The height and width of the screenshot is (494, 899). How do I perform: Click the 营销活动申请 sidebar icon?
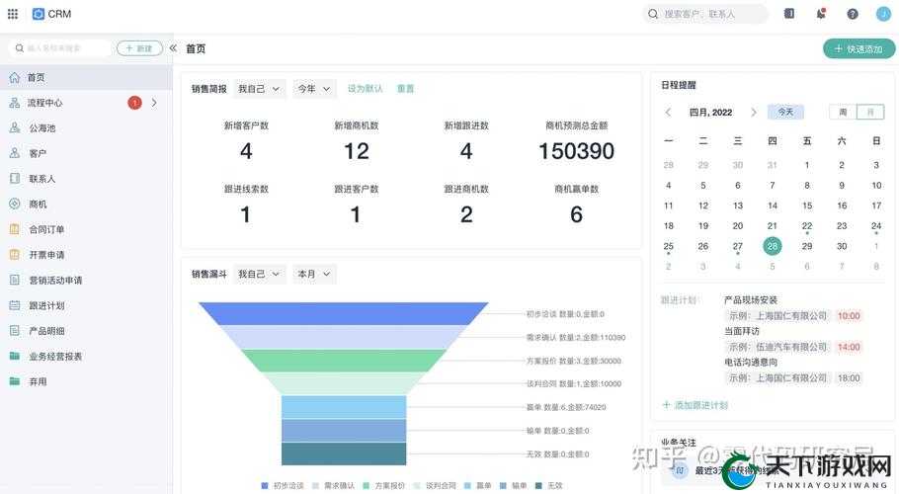[15, 280]
